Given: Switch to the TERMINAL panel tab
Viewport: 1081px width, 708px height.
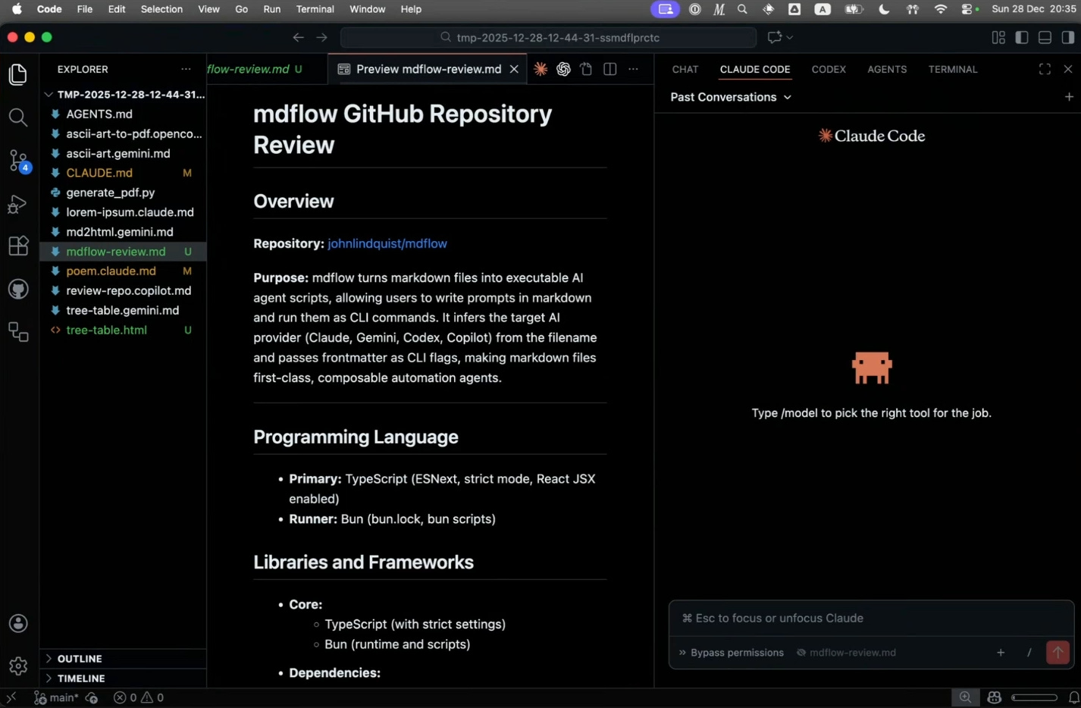Looking at the screenshot, I should (x=953, y=69).
